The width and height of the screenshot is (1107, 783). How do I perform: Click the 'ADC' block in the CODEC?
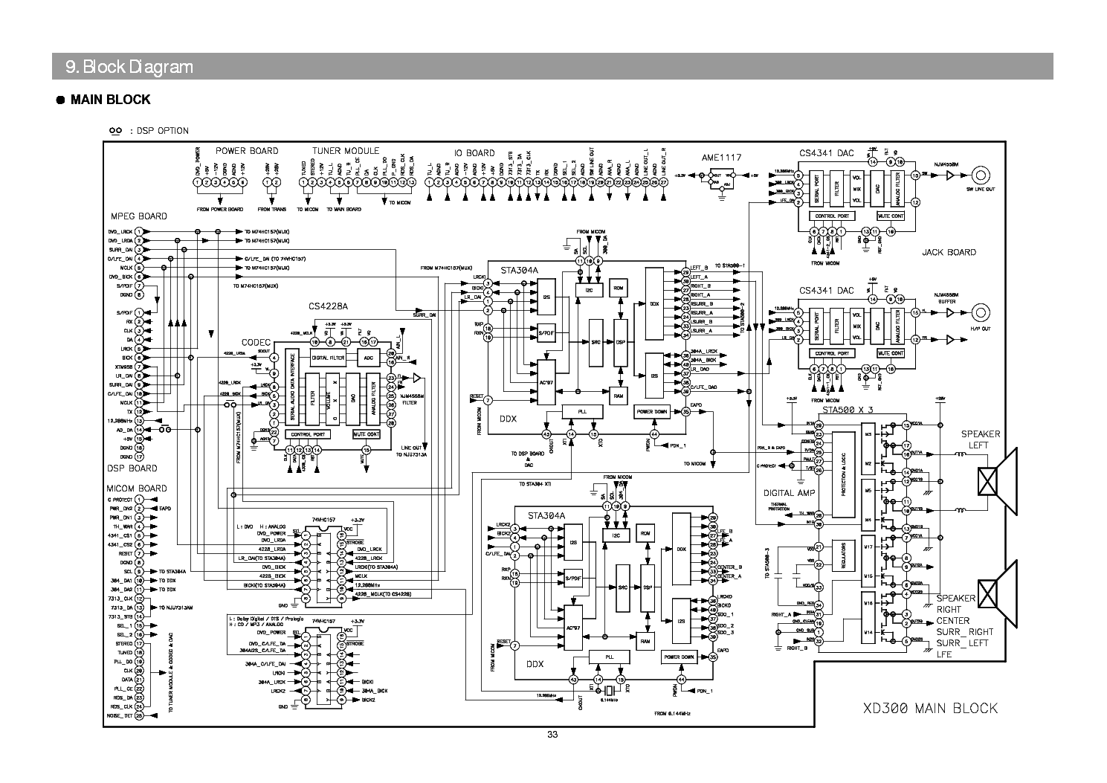[x=369, y=358]
